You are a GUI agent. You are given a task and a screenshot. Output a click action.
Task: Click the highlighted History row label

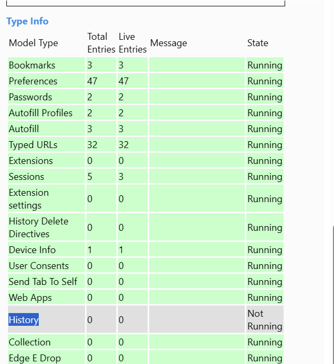(x=23, y=320)
